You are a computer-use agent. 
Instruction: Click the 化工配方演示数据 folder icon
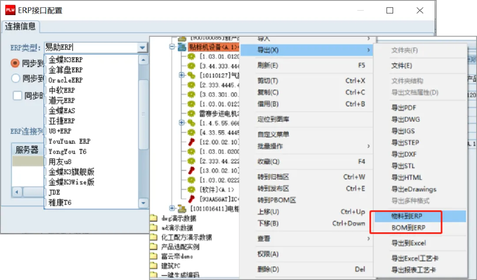pyautogui.click(x=153, y=236)
